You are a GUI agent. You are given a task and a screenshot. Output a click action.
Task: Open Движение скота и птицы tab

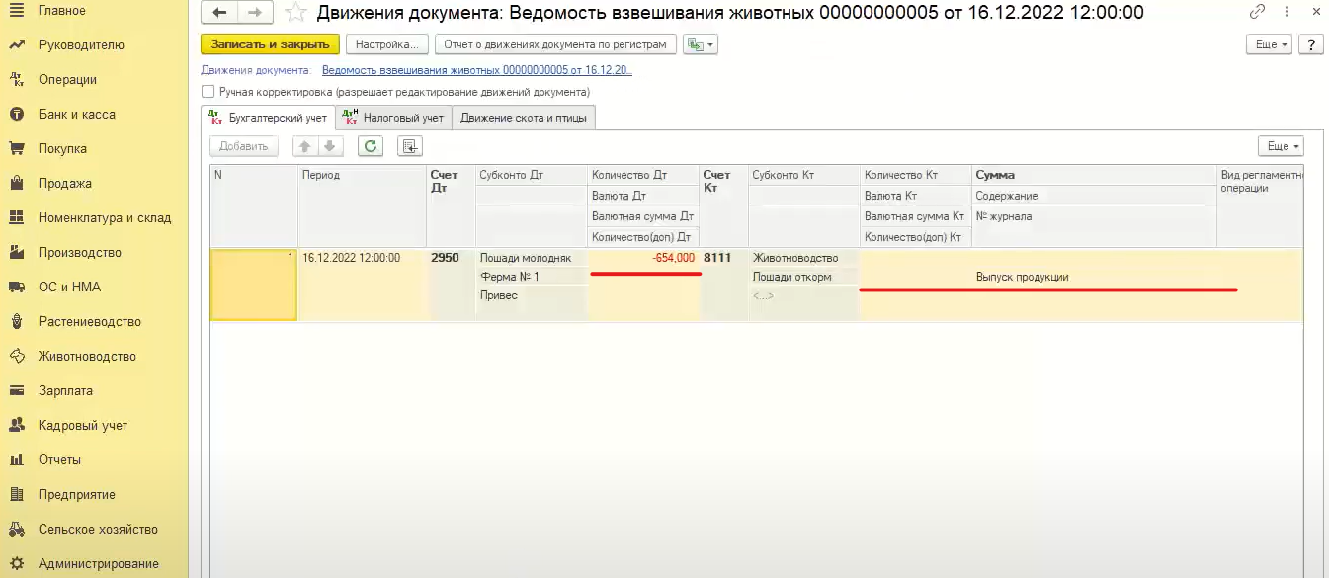click(523, 118)
